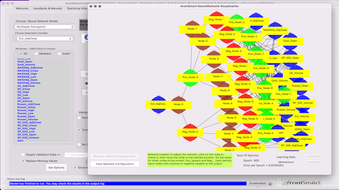Click the brown Node::3 node
The image size is (339, 190).
click(x=229, y=149)
